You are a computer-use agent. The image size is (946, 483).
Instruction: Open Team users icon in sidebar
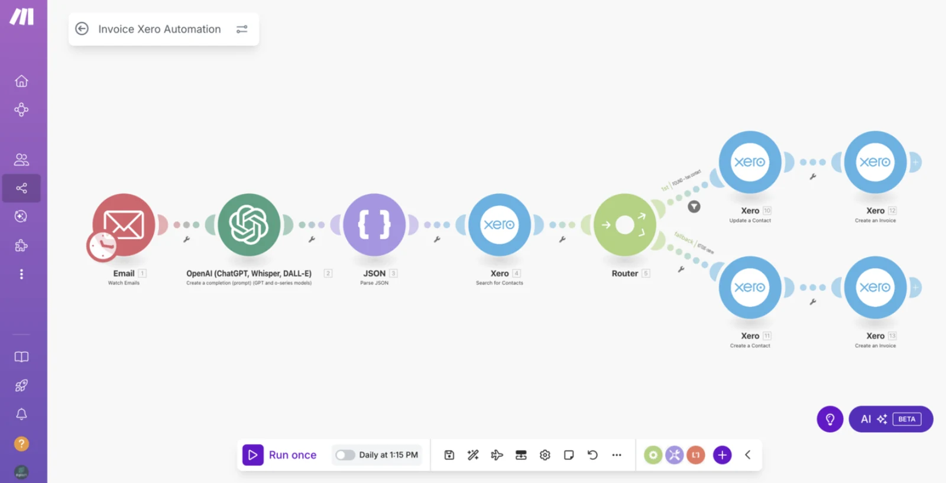click(x=21, y=160)
